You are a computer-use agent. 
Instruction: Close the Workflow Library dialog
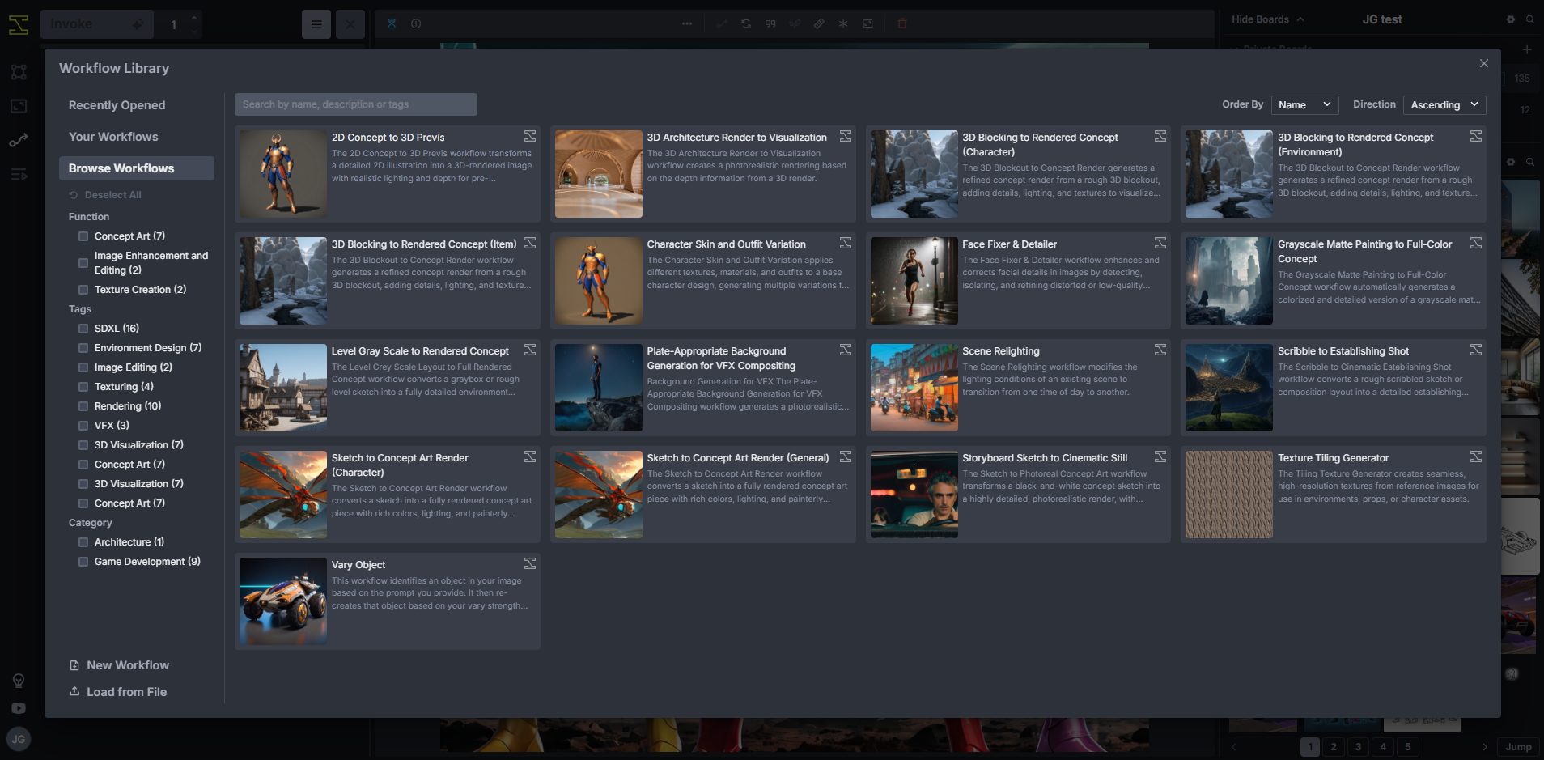point(1484,63)
